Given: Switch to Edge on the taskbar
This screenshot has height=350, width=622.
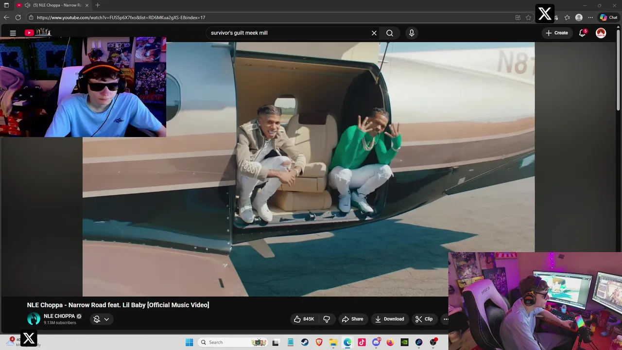Looking at the screenshot, I should point(347,342).
